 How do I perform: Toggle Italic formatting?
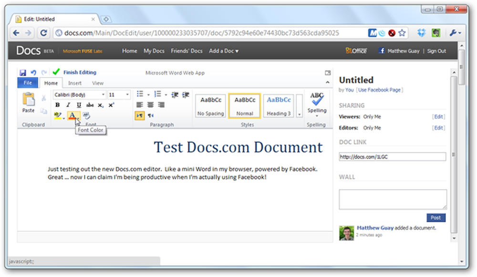pyautogui.click(x=68, y=105)
